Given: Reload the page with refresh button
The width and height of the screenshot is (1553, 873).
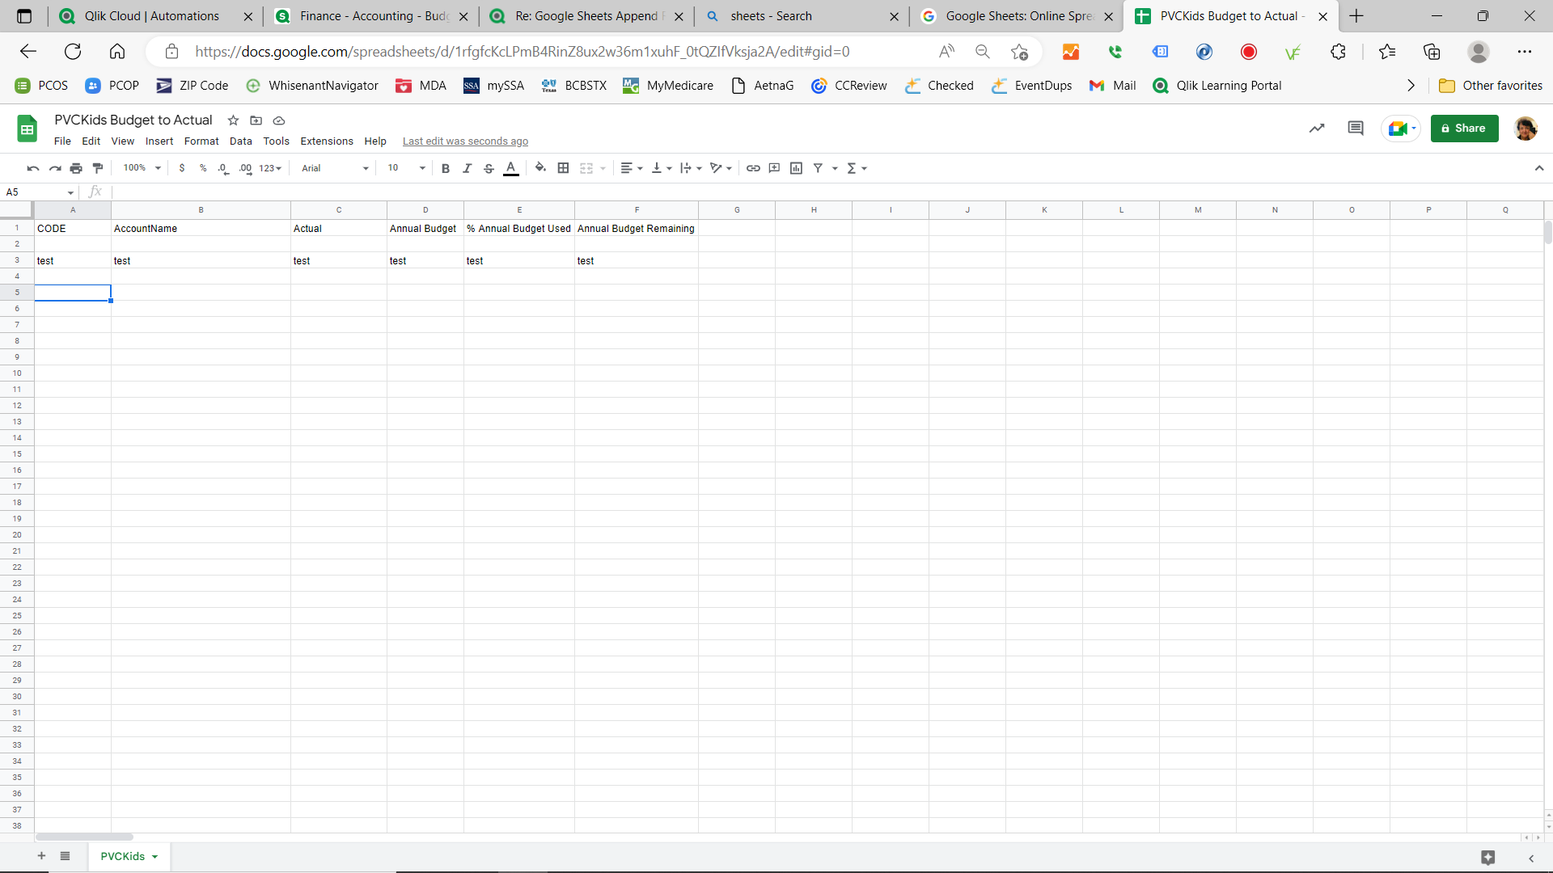Looking at the screenshot, I should [73, 52].
